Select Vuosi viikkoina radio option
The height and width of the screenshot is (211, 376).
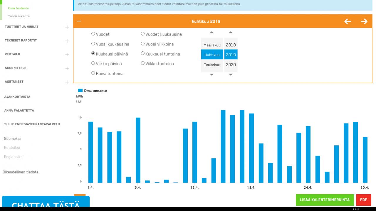(x=143, y=44)
